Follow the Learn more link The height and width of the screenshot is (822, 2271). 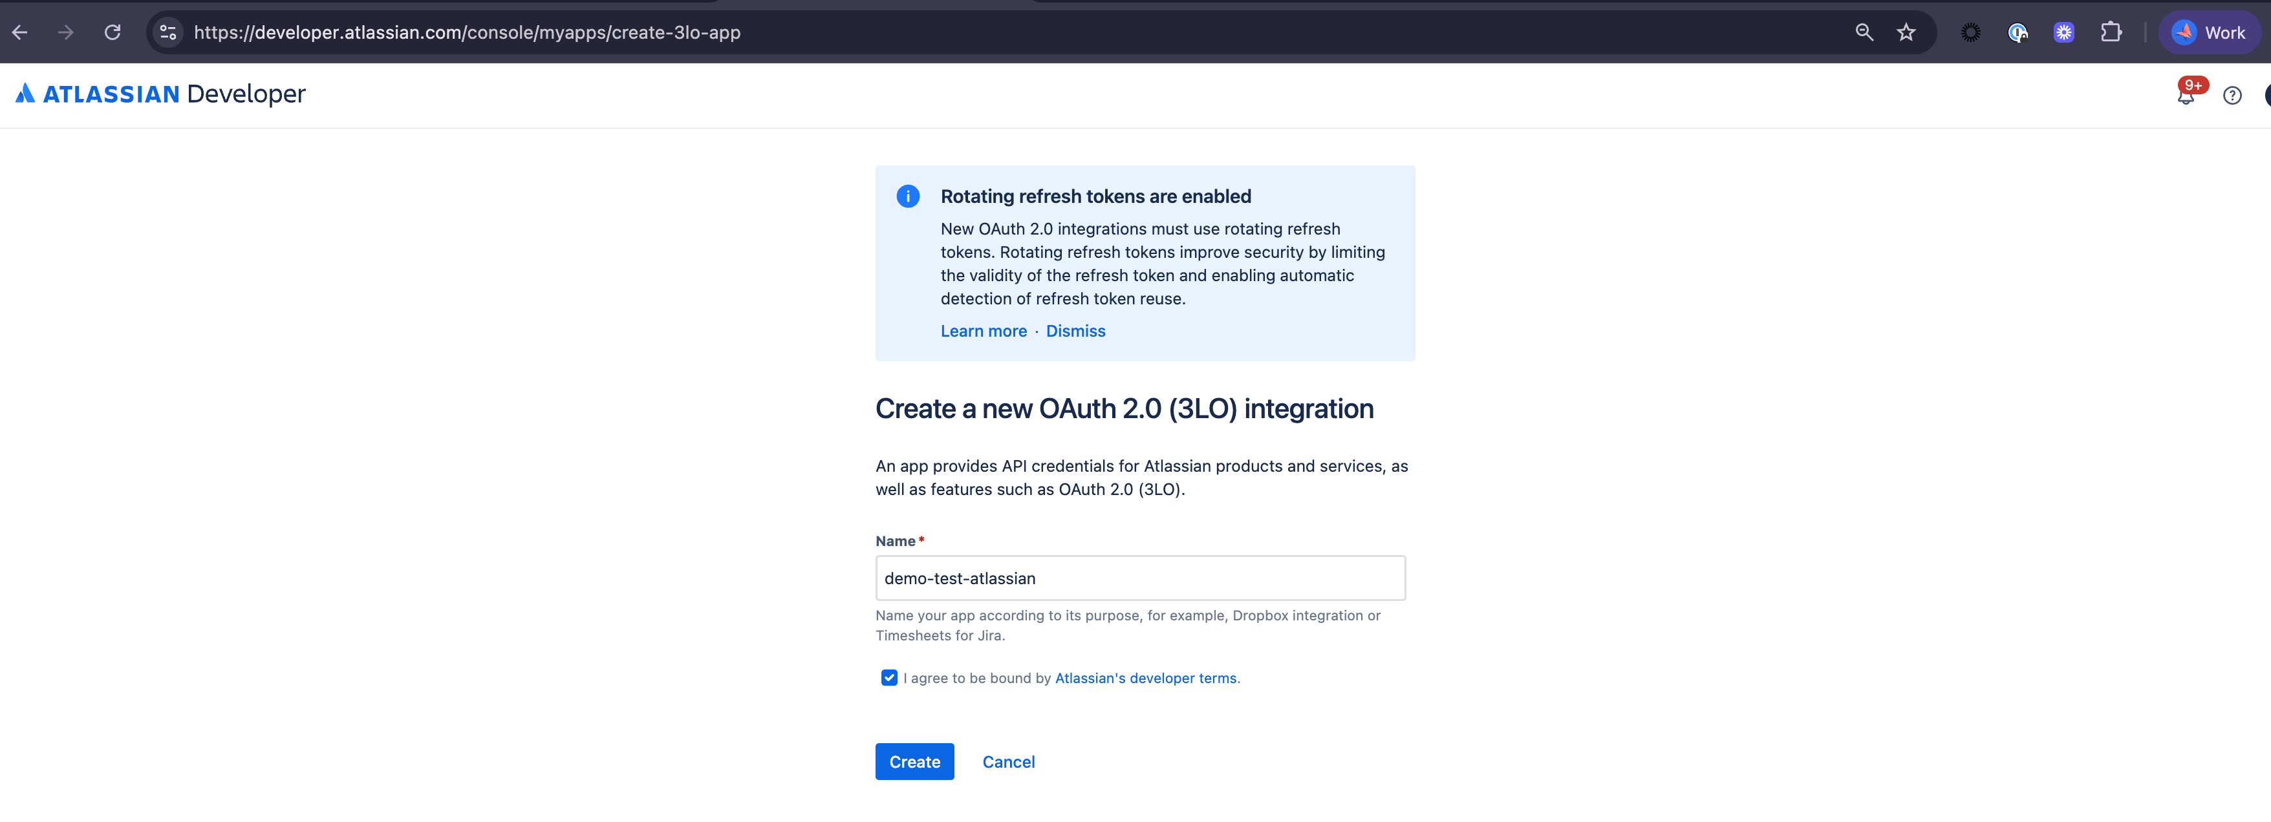tap(983, 332)
